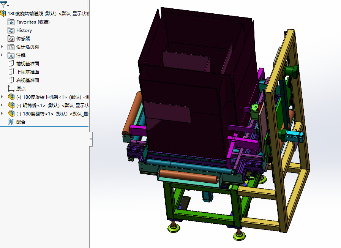Select the 前视基准面 label
This screenshot has width=341, height=248.
coord(28,64)
